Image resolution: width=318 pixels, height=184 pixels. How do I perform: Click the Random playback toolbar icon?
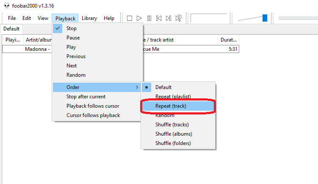(179, 18)
